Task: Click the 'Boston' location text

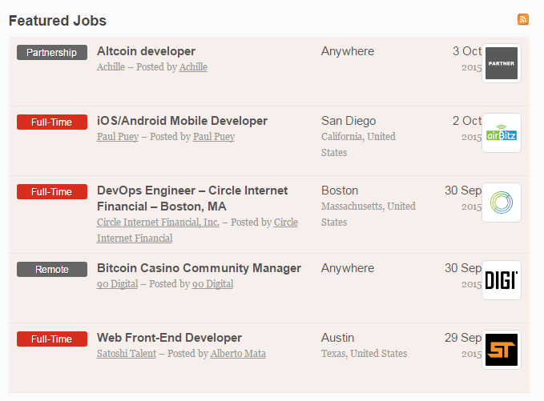Action: tap(340, 190)
